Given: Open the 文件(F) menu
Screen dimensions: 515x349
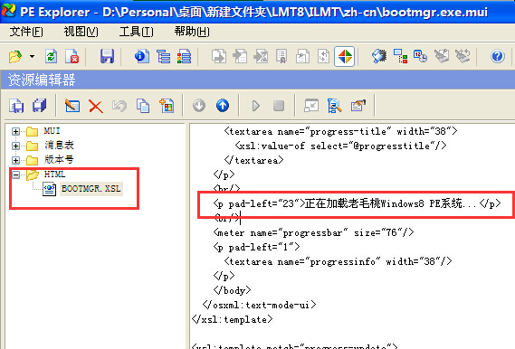Looking at the screenshot, I should (x=26, y=32).
